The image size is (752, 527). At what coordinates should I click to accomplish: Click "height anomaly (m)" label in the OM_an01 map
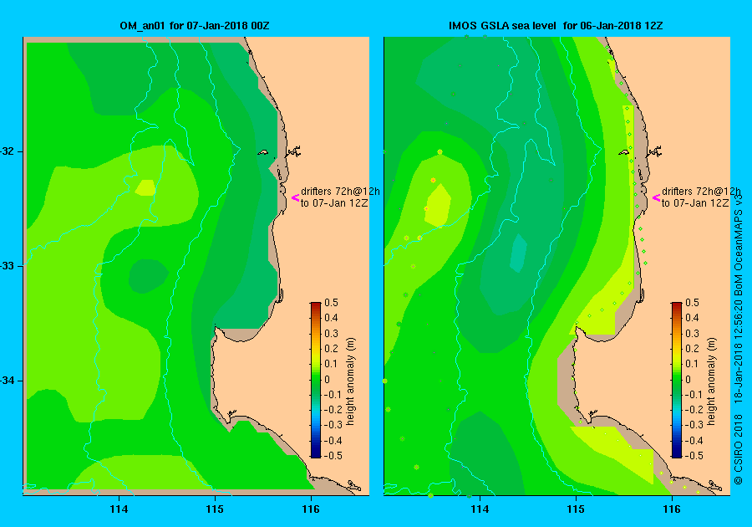(351, 381)
